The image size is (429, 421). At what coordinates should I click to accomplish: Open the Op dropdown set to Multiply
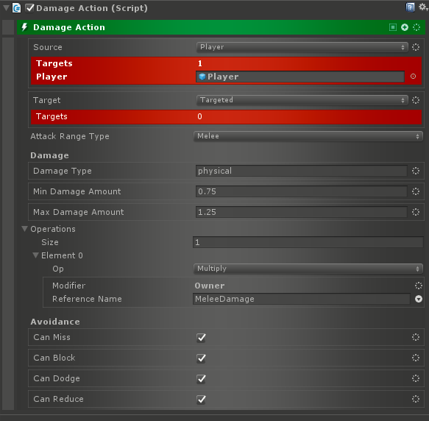(308, 269)
